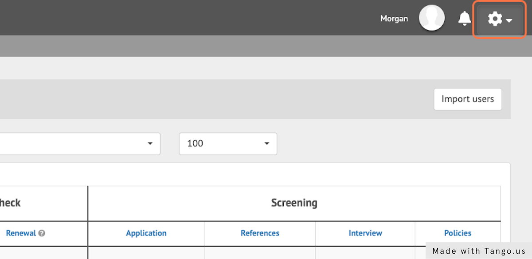
Task: Click the Morgan username in the top bar
Action: pos(394,18)
